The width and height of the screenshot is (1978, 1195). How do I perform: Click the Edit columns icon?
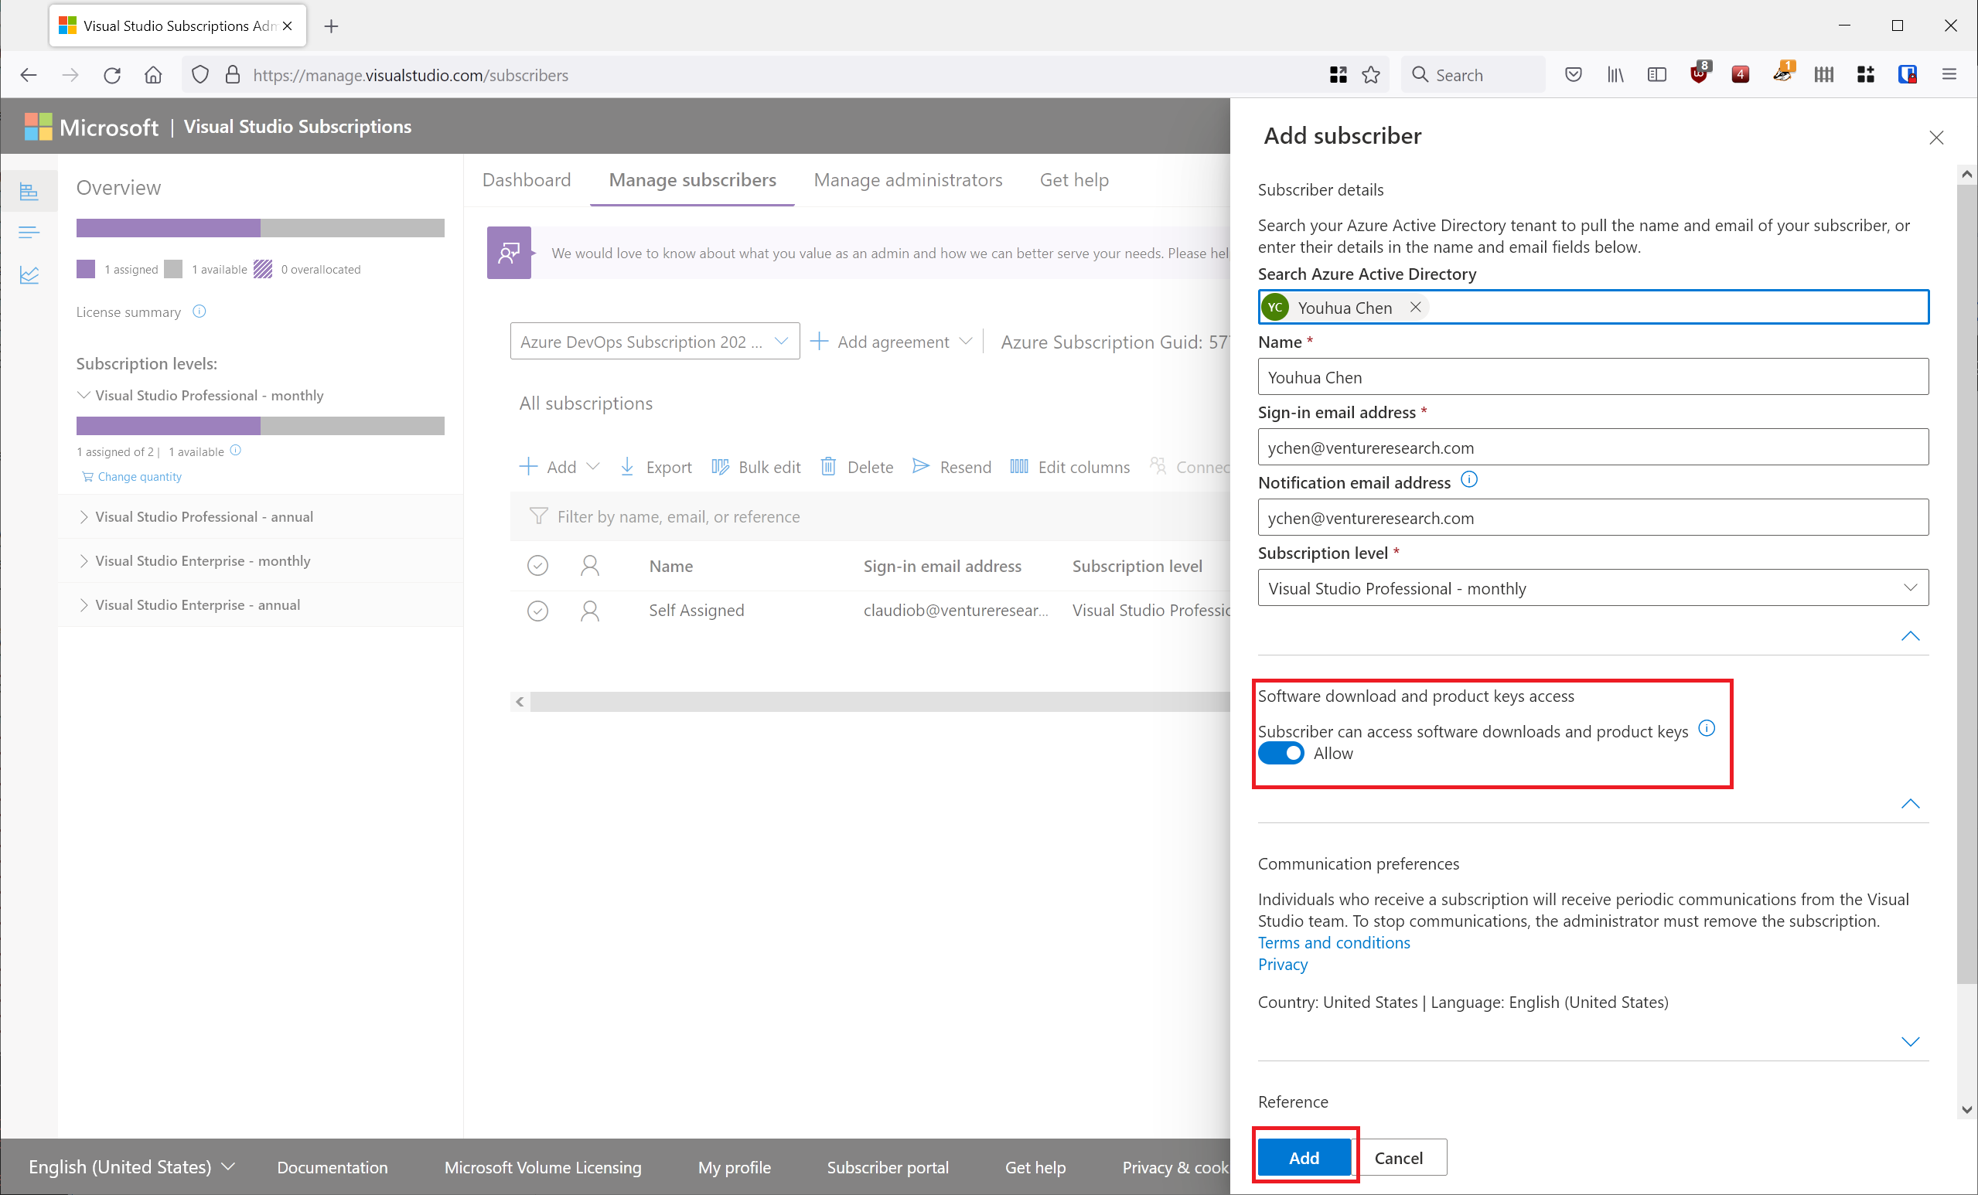point(1018,466)
